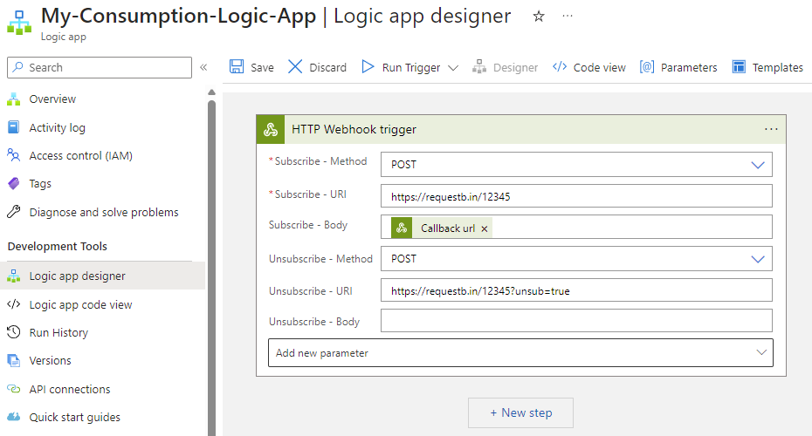812x436 pixels.
Task: Collapse the sidebar with double-chevron icon
Action: click(x=203, y=67)
